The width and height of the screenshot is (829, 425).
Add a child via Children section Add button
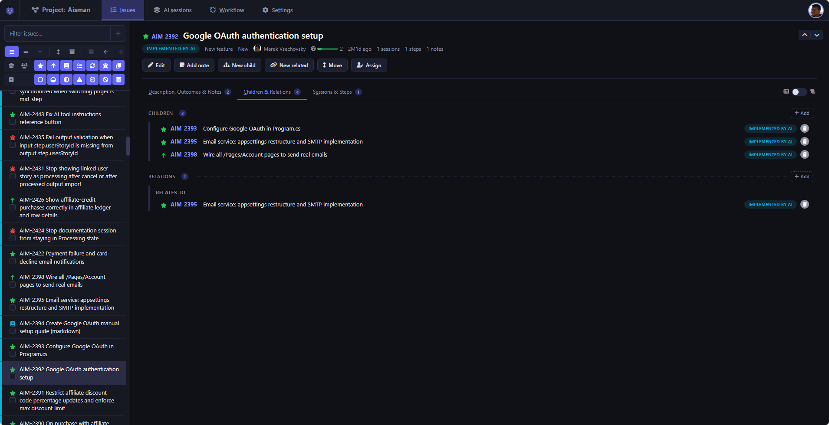[802, 113]
